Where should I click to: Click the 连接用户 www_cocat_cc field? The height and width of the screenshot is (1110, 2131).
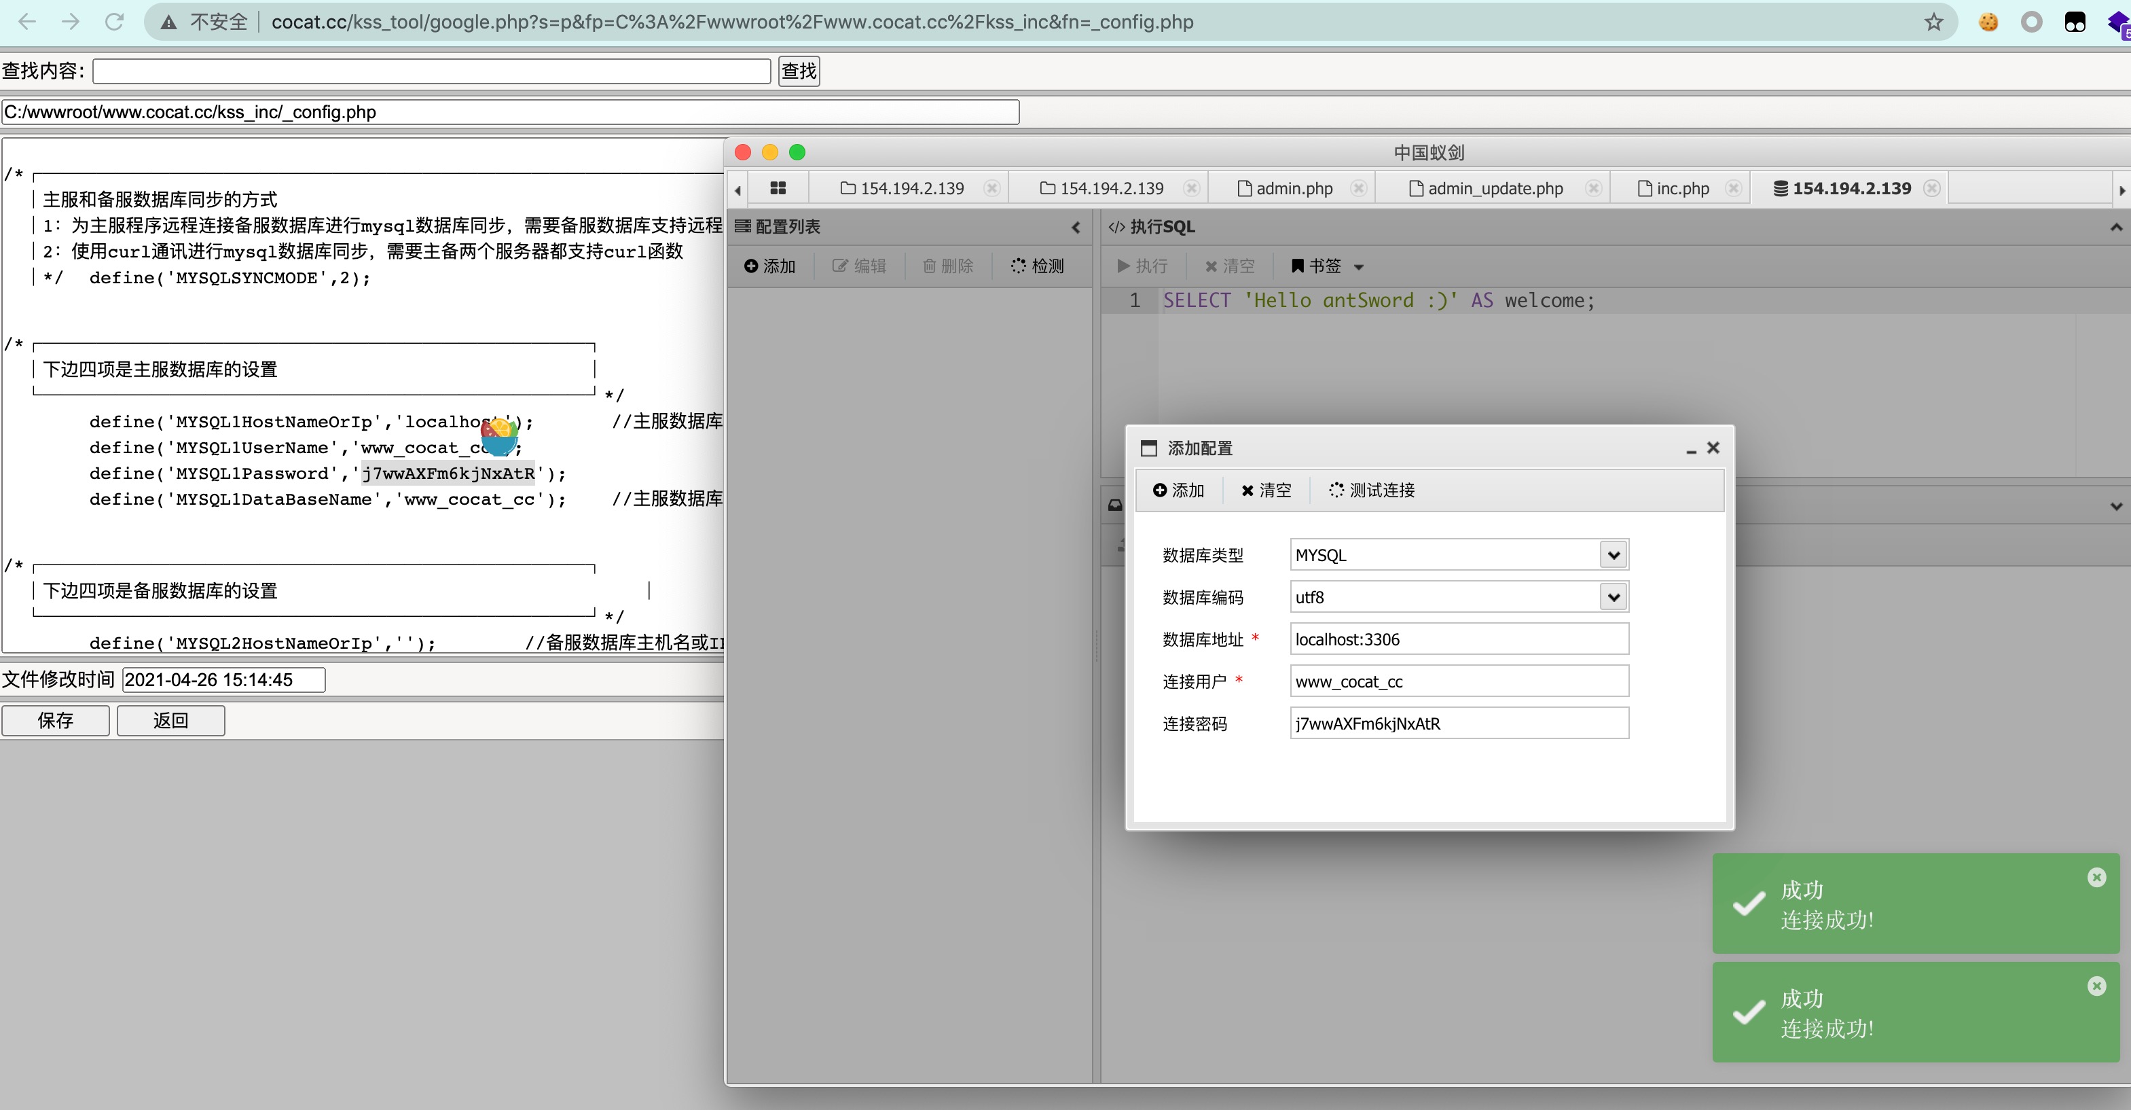[1459, 681]
